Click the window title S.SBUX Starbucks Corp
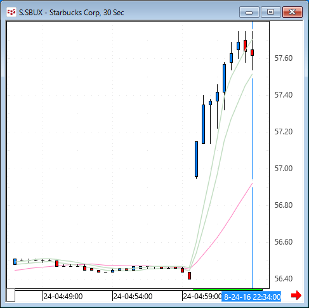Screen dimensions: 309x308 pyautogui.click(x=72, y=13)
